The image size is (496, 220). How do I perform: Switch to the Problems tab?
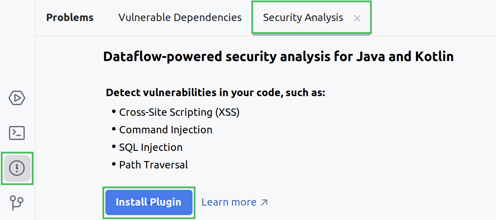point(70,17)
